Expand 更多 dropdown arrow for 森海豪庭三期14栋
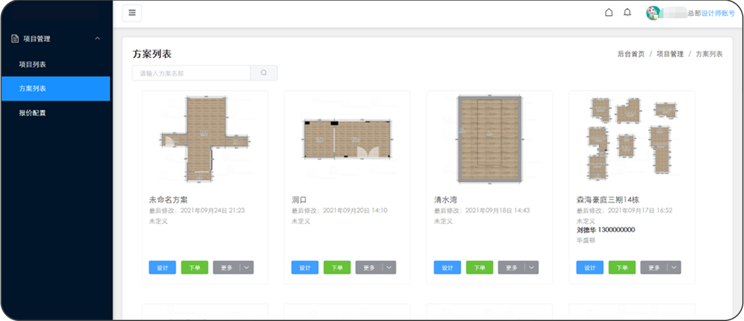 click(x=674, y=268)
